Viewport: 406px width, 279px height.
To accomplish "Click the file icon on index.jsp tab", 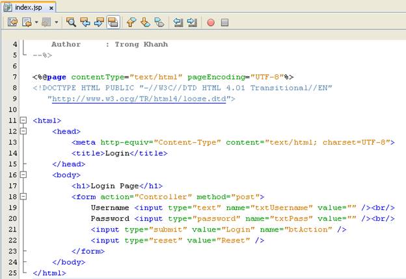I will [x=8, y=7].
